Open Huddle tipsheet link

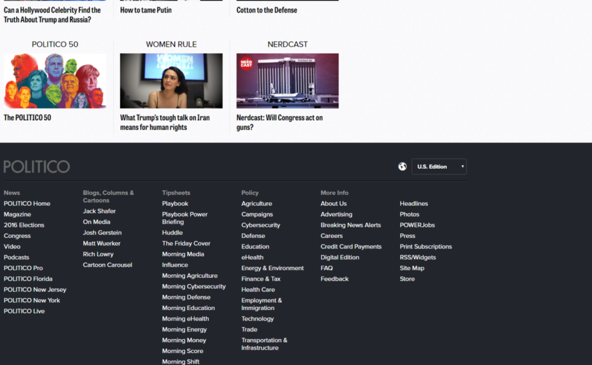[172, 233]
